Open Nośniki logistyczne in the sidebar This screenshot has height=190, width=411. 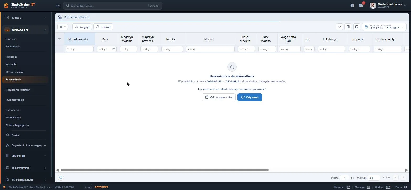coord(17,125)
